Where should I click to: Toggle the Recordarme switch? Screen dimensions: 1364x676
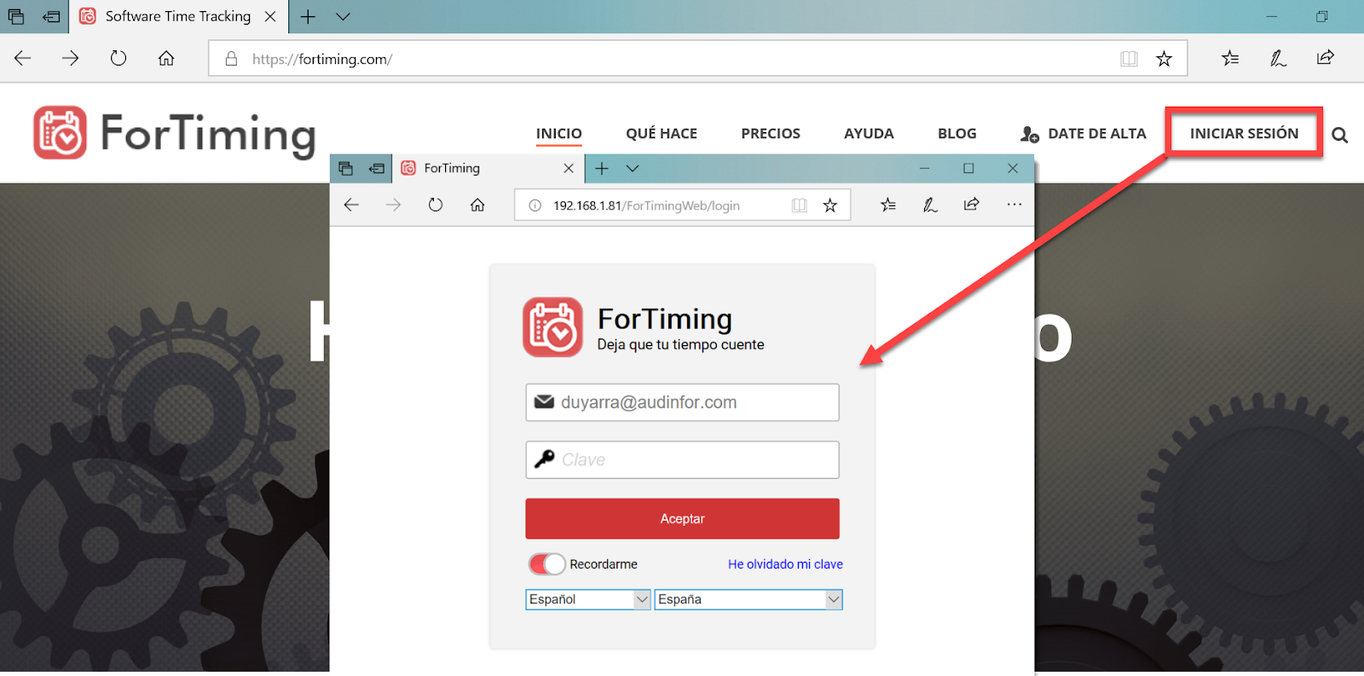coord(546,563)
